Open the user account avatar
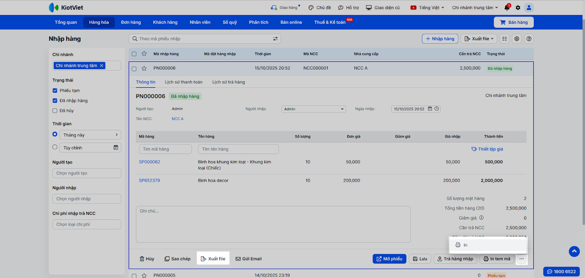 (529, 7)
